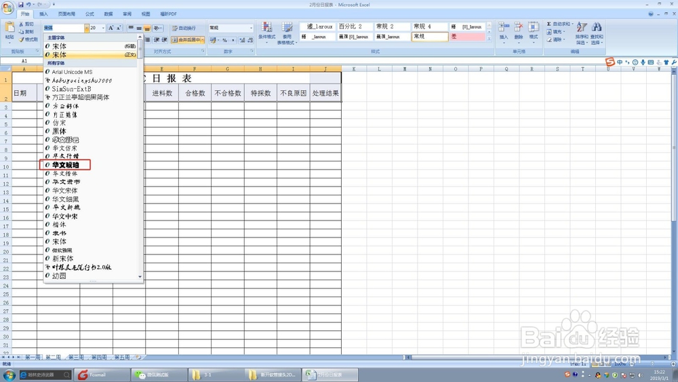
Task: Apply cell style 常规 4
Action: coord(429,26)
